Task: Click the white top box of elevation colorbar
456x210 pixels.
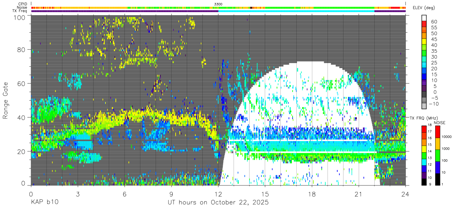Action: click(x=424, y=18)
